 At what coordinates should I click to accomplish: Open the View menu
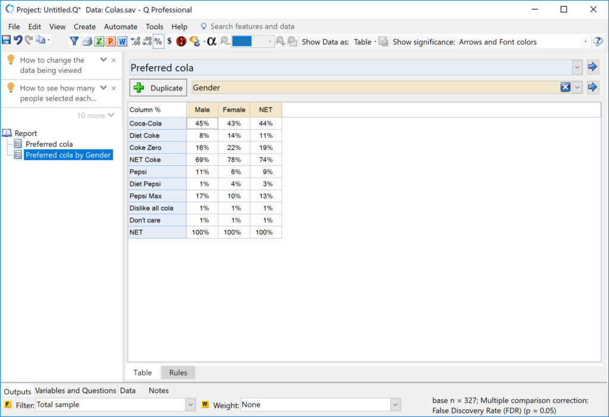tap(57, 26)
